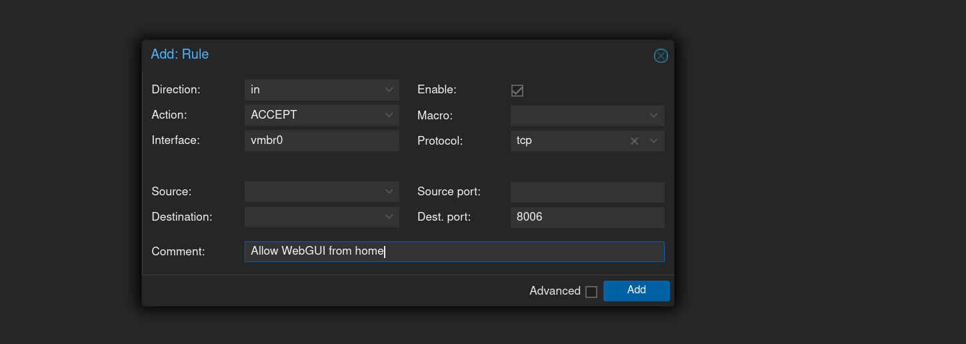The image size is (966, 344).
Task: Click the Add button
Action: point(637,291)
